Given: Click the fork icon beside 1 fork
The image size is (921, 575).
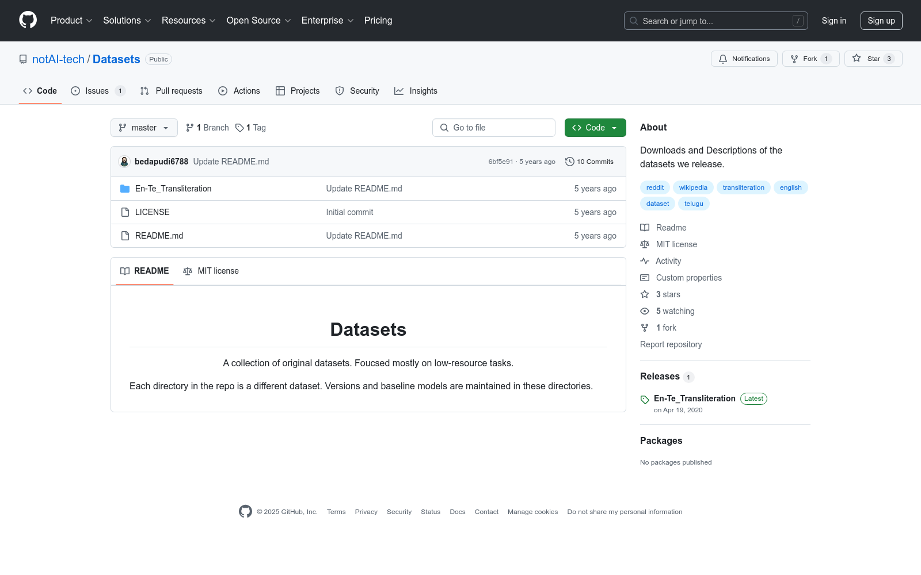Looking at the screenshot, I should point(645,328).
